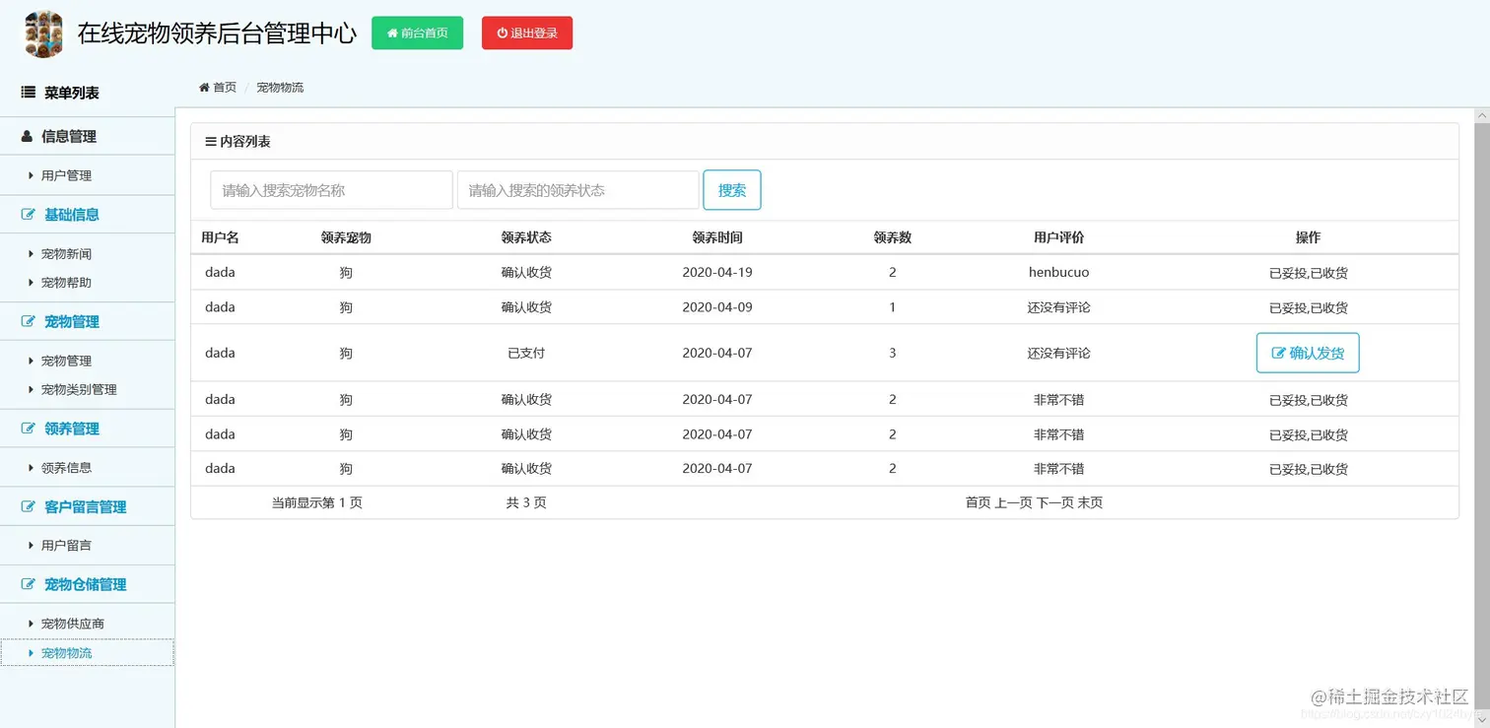Click the 领养时间 column header
The width and height of the screenshot is (1490, 728).
(717, 237)
